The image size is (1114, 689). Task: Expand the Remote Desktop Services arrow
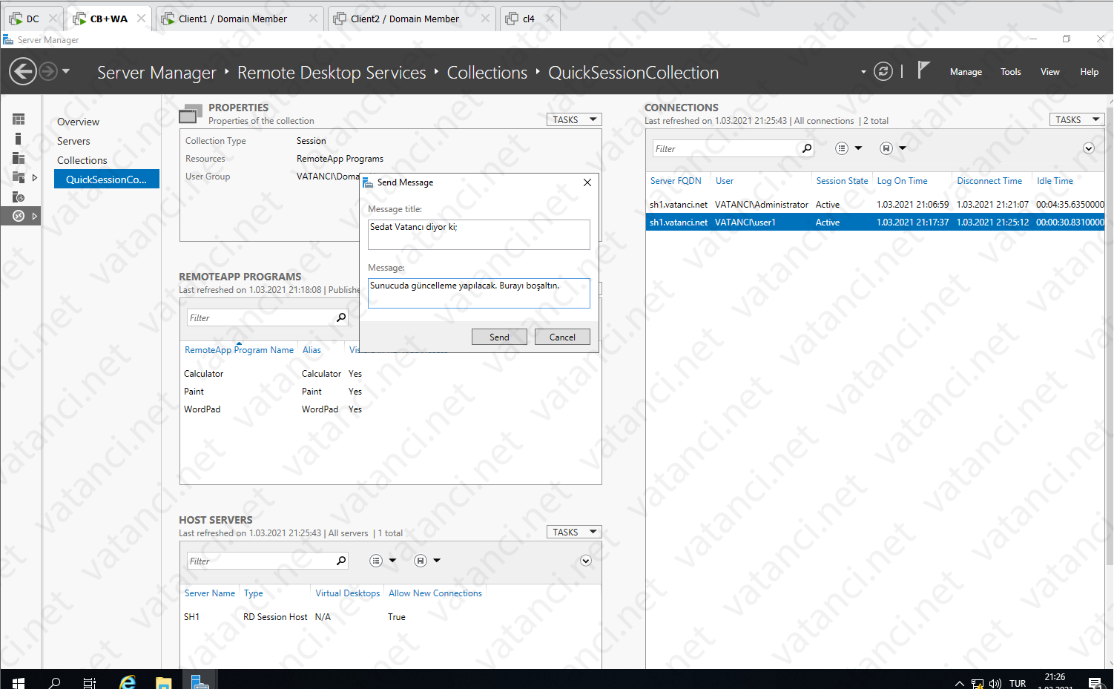coord(34,216)
